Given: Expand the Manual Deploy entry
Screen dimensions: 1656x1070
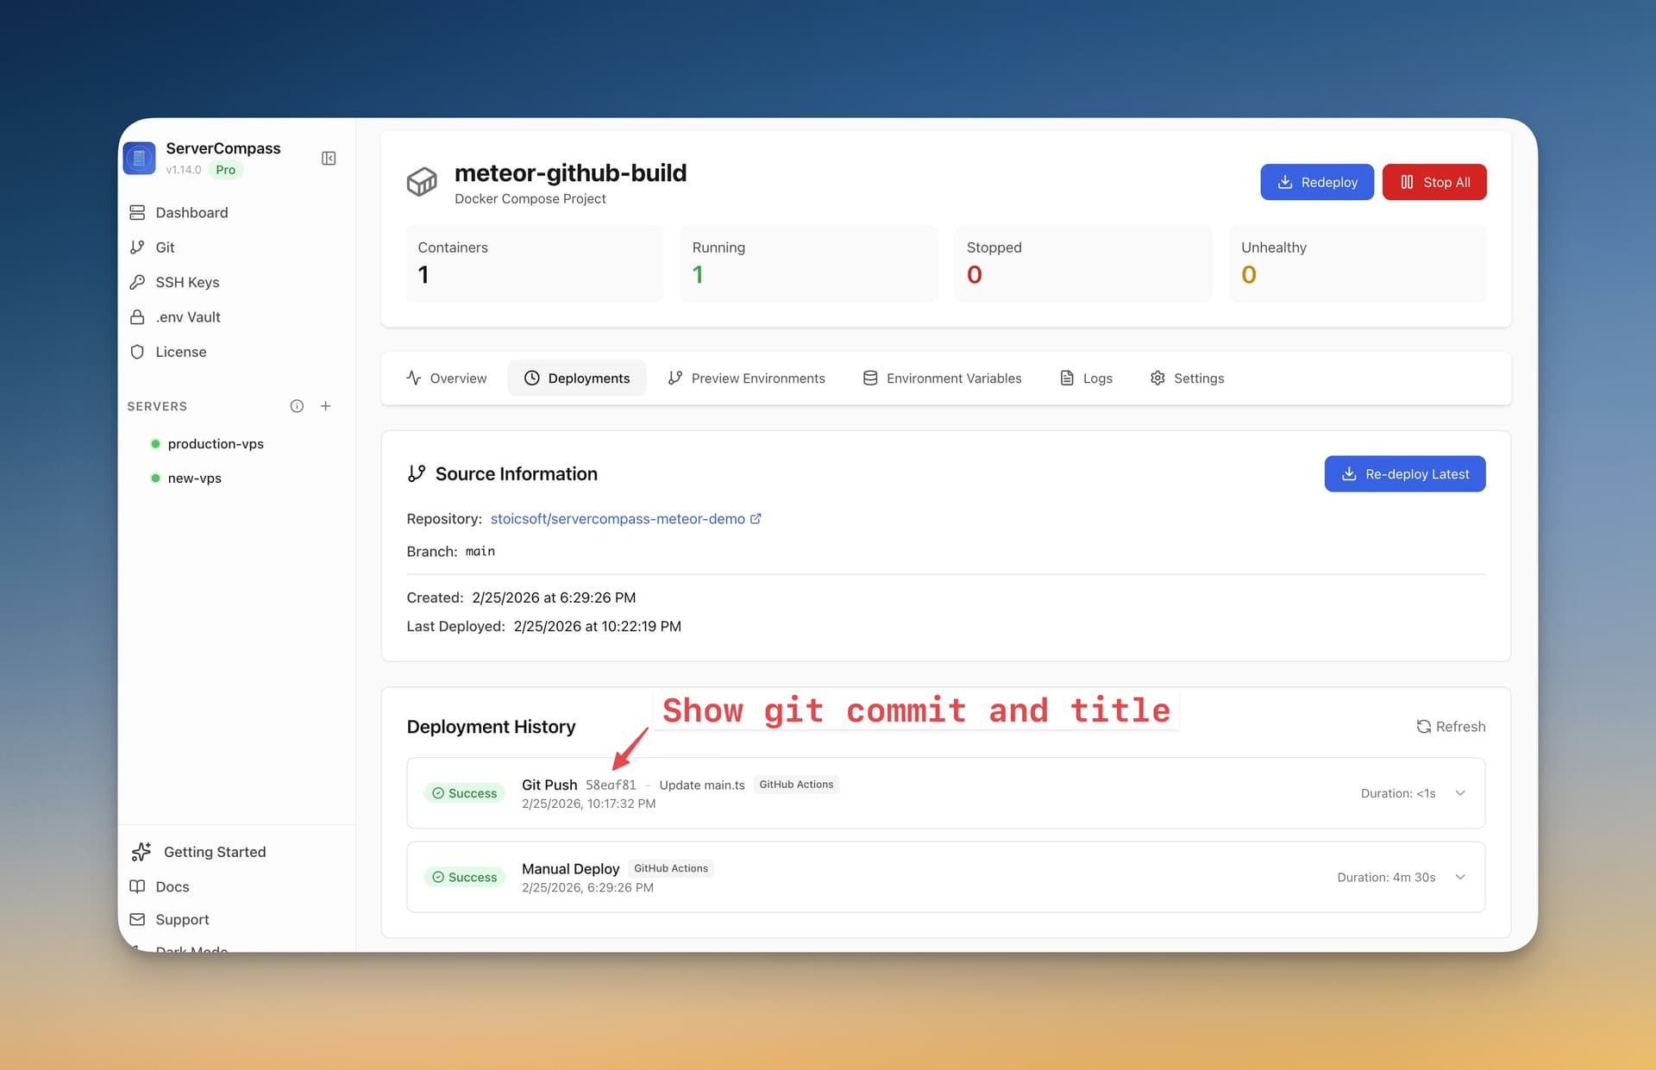Looking at the screenshot, I should [x=1460, y=876].
